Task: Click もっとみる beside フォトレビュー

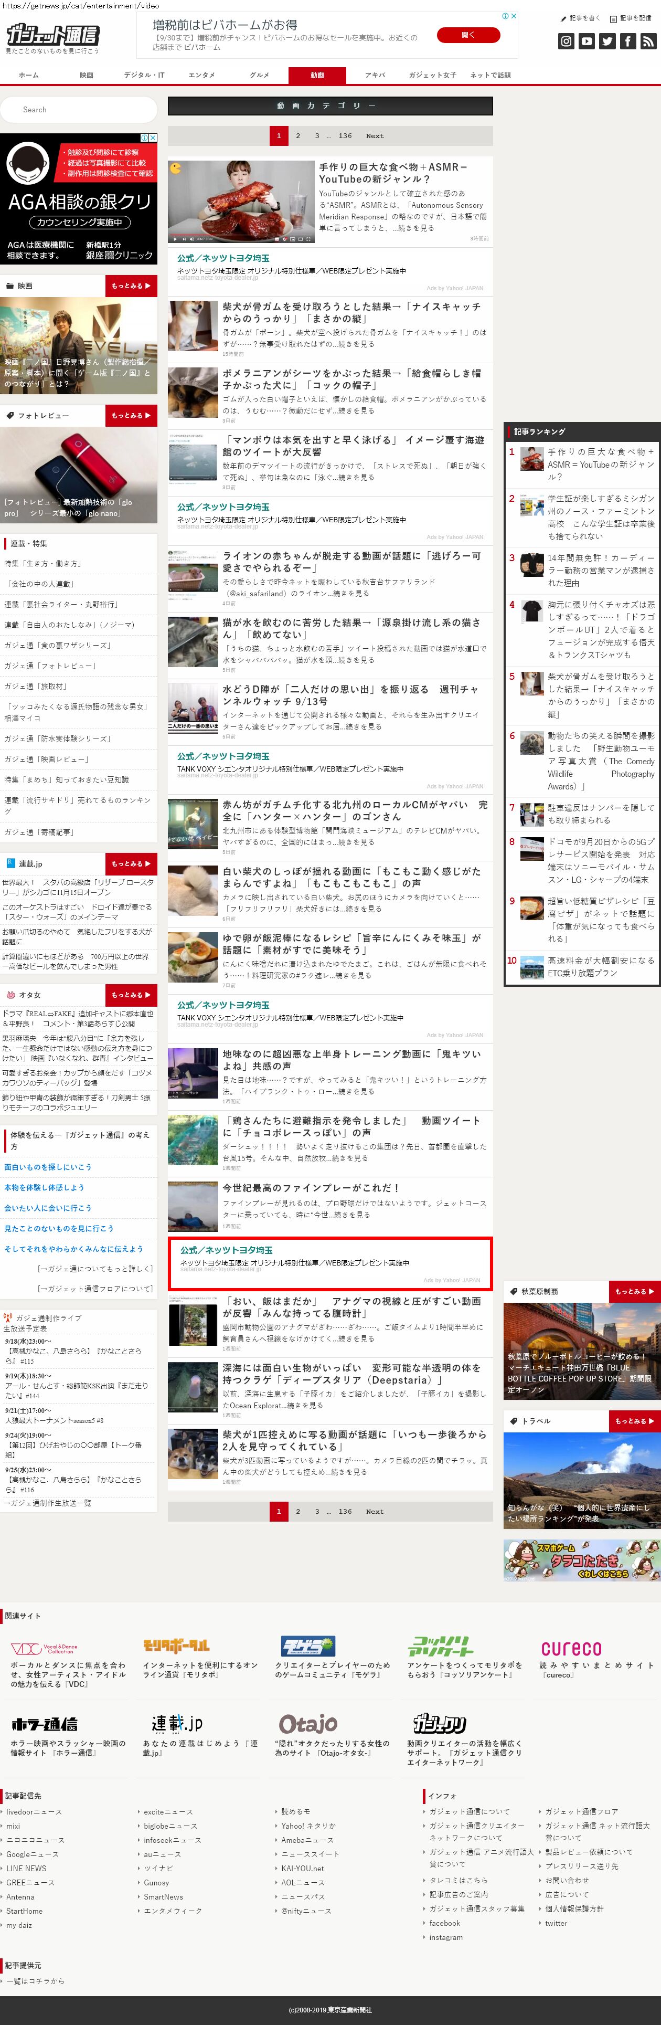Action: pos(131,416)
